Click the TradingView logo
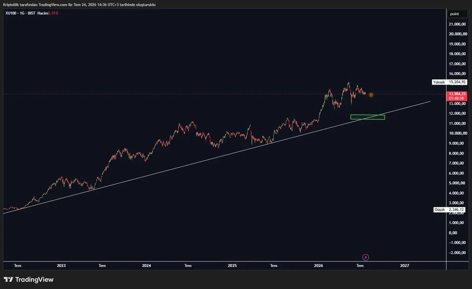Screen dimensions: 472x289 28,280
